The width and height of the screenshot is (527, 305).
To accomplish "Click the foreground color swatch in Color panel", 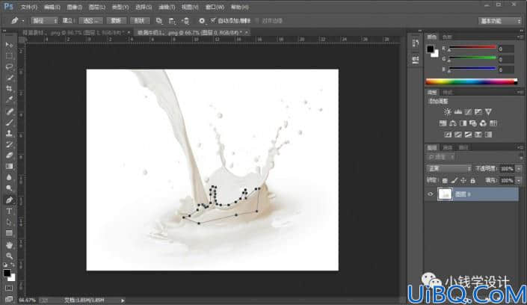I will (431, 49).
